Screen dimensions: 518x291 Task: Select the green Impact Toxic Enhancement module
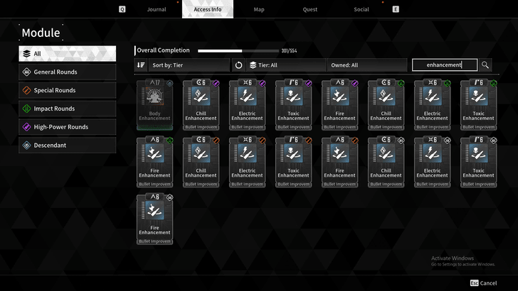click(x=478, y=105)
